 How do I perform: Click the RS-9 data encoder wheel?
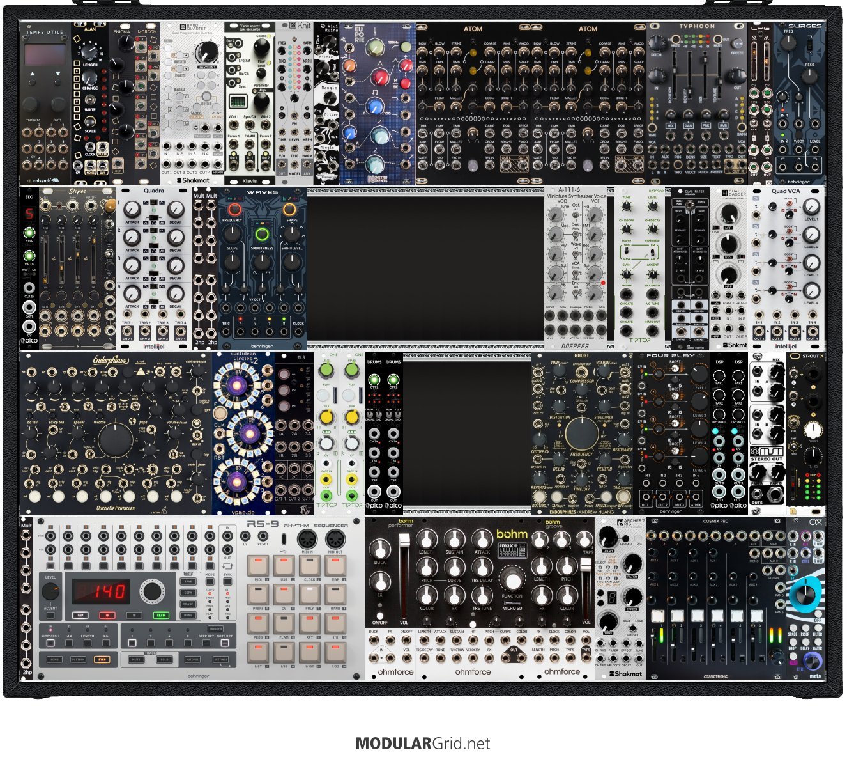click(152, 591)
